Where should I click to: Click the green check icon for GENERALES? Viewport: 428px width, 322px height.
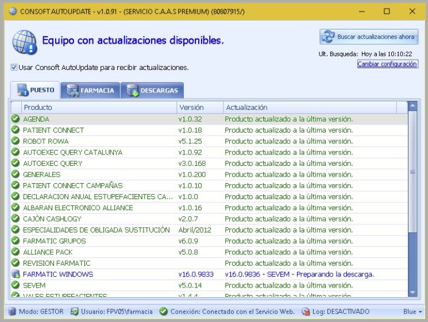(x=16, y=174)
